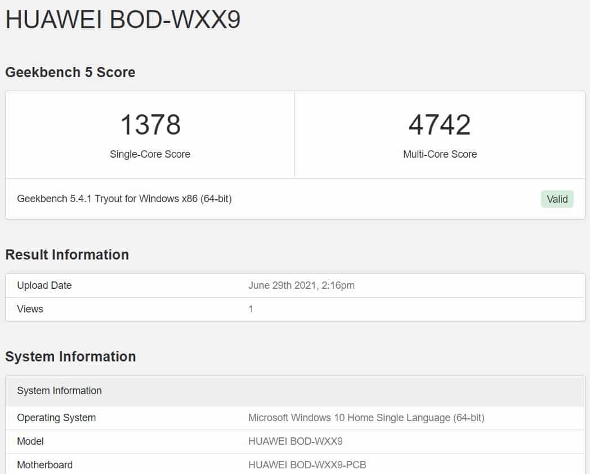
Task: Select the Geekbench 5 Score heading
Action: (70, 72)
